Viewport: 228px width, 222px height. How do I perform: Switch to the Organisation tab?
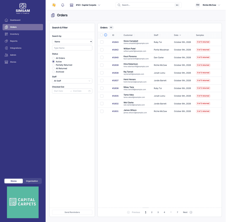tap(32, 181)
